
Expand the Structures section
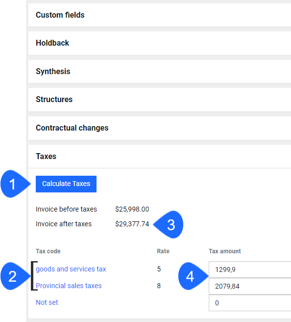pyautogui.click(x=160, y=100)
